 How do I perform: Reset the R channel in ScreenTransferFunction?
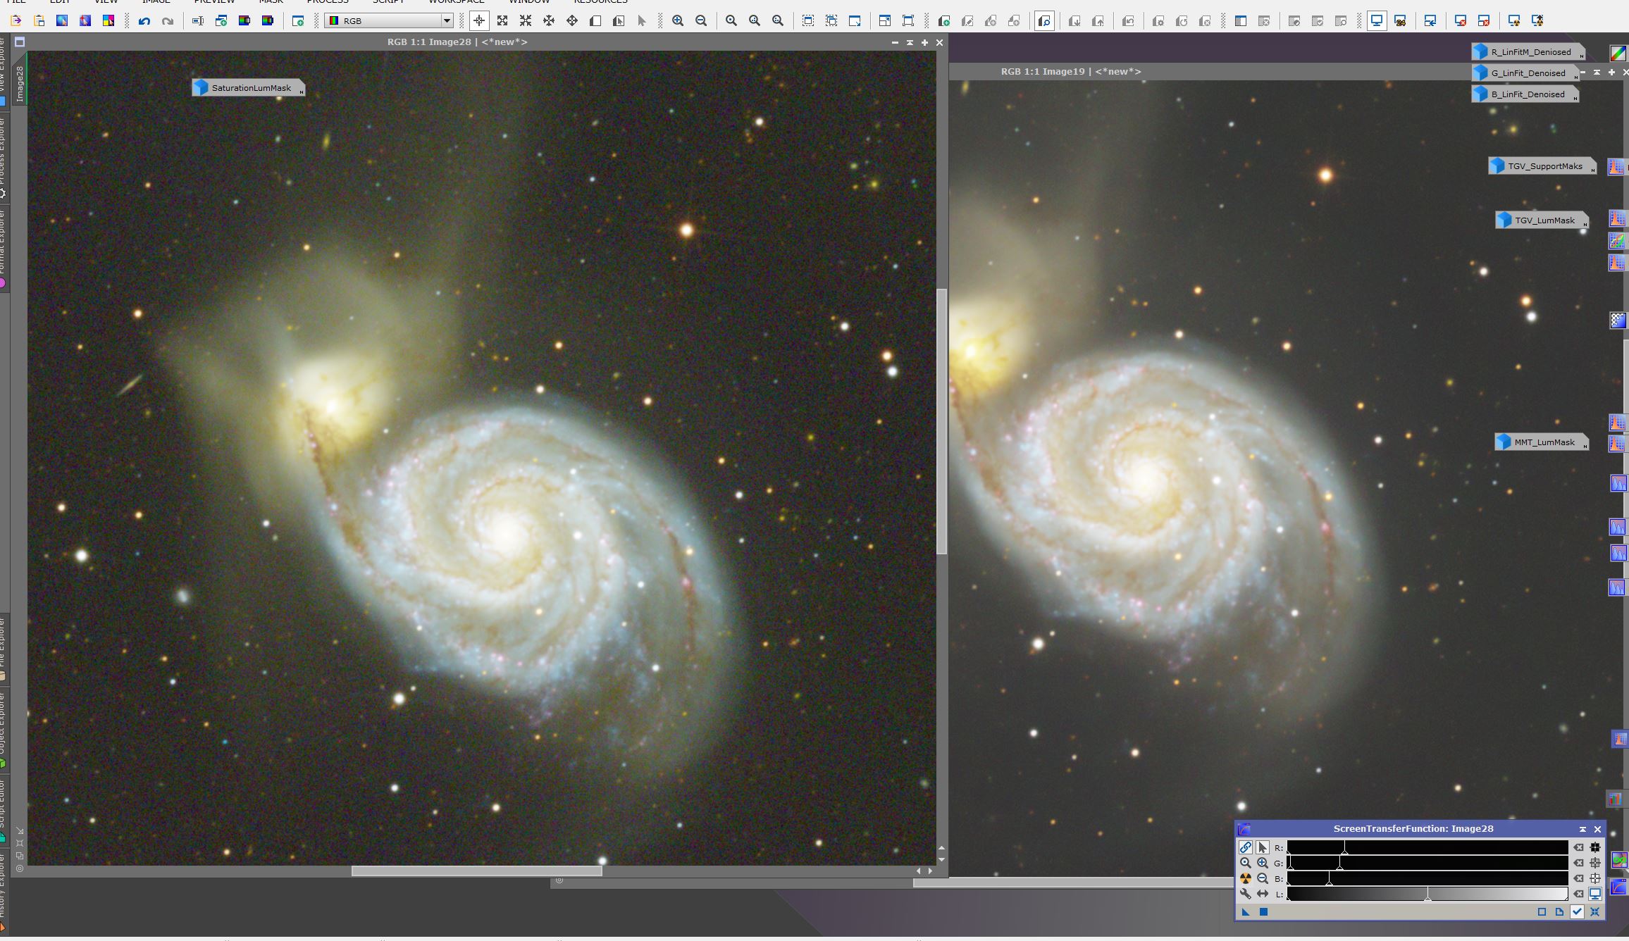point(1579,848)
